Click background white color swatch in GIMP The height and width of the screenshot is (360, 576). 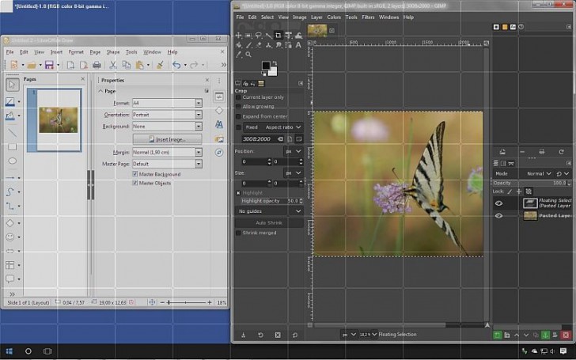click(273, 72)
